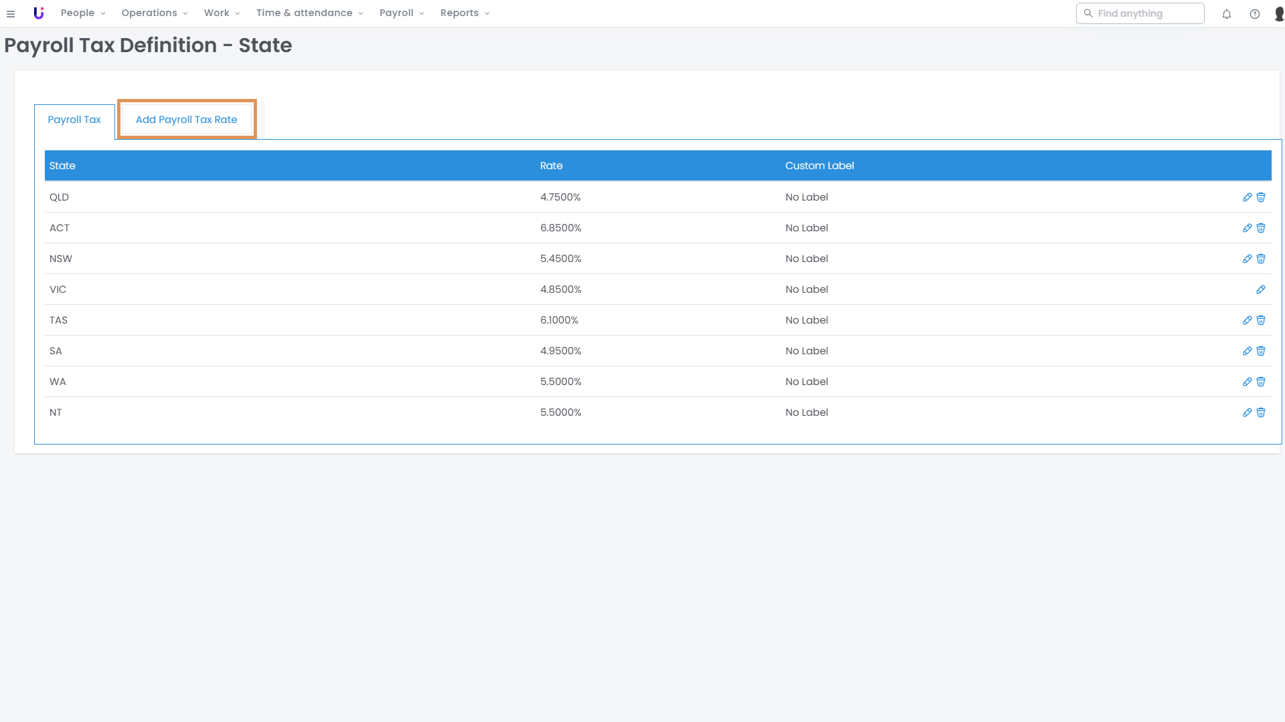The image size is (1285, 722).
Task: Edit the WA payroll tax rate
Action: (1248, 382)
